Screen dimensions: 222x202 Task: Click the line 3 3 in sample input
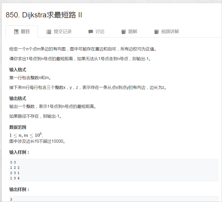[13, 162]
